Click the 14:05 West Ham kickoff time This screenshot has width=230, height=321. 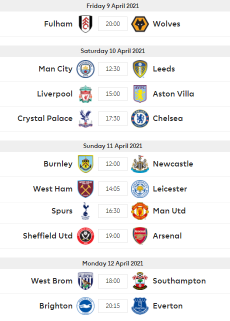[x=112, y=189]
